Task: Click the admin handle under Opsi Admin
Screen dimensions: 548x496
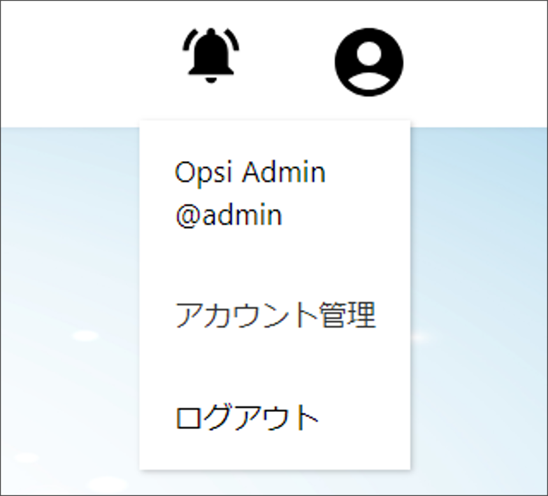Action: click(229, 215)
